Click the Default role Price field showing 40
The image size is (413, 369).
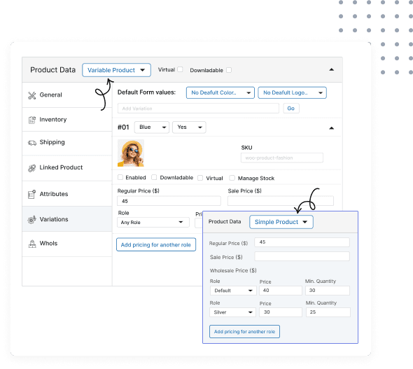coord(281,291)
